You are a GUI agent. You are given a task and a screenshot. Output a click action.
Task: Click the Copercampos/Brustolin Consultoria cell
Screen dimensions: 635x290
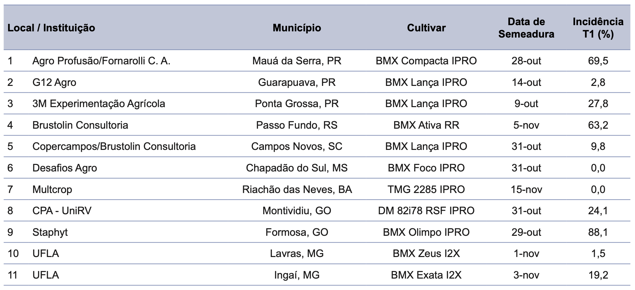pos(114,146)
